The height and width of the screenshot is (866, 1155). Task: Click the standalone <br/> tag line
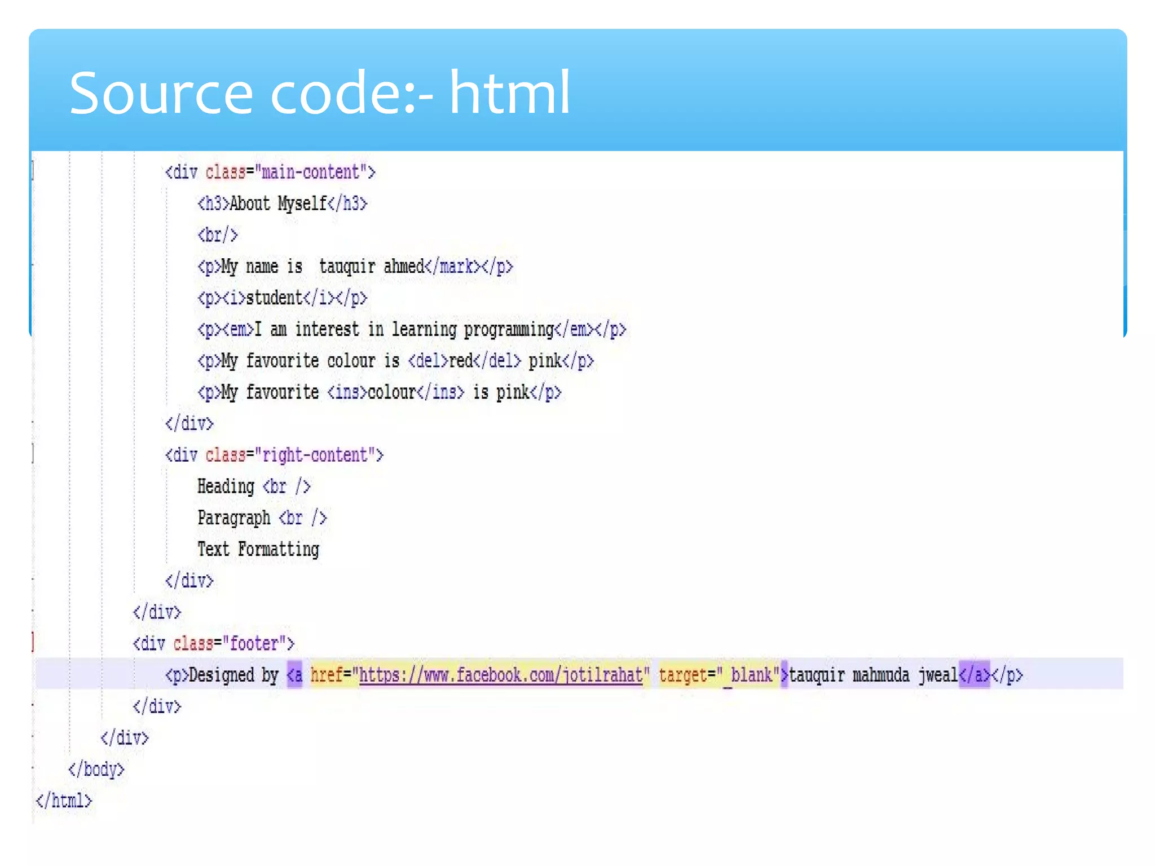217,235
